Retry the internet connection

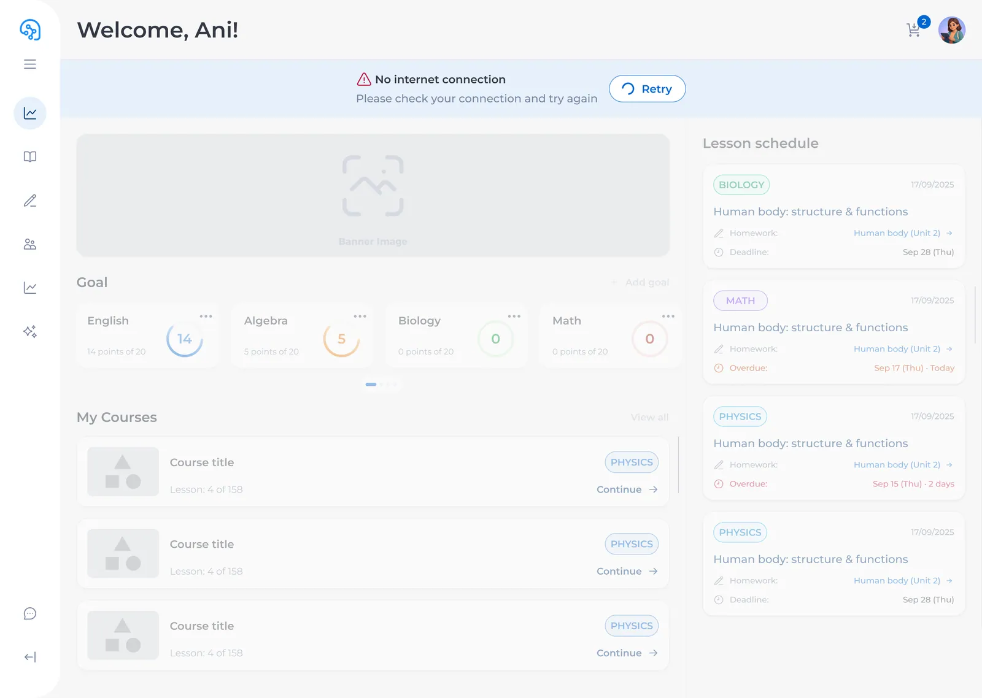click(647, 89)
